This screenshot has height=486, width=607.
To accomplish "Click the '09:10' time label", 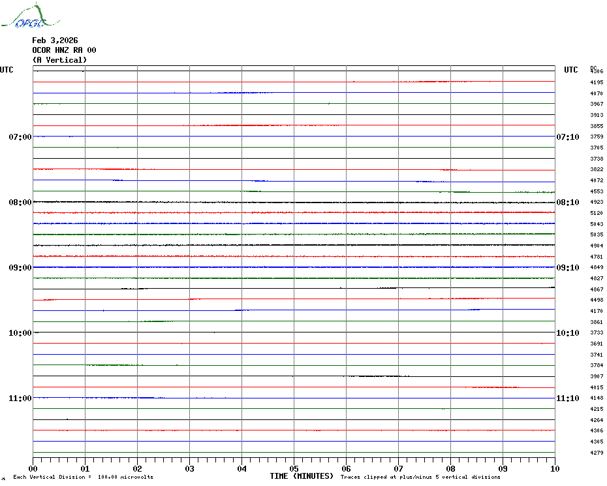I will (x=568, y=268).
